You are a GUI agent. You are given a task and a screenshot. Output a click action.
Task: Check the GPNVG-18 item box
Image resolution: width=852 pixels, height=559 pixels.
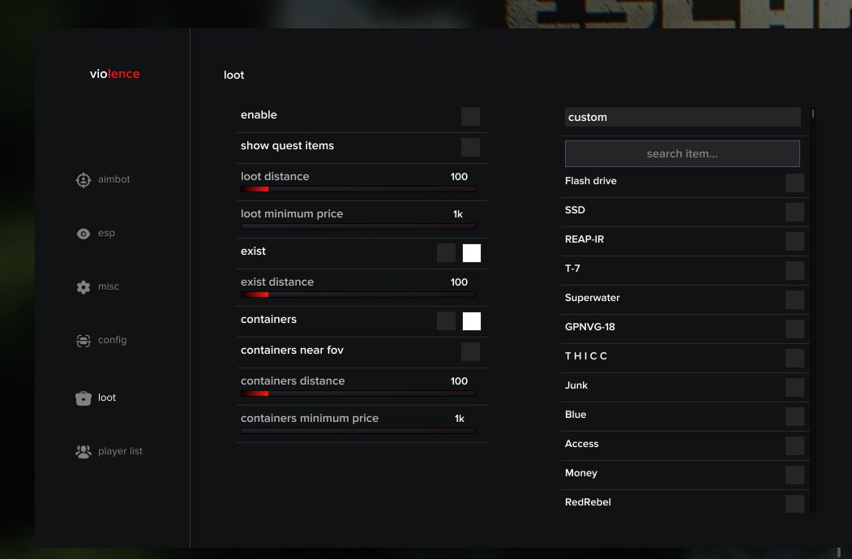coord(794,329)
